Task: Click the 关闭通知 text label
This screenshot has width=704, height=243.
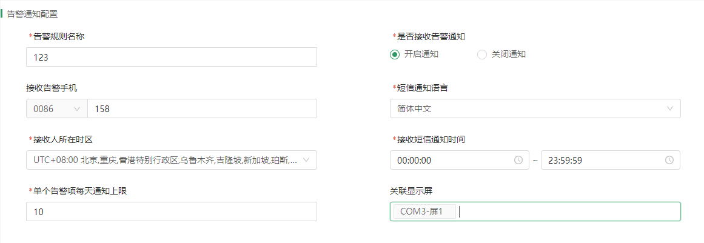Action: (x=509, y=55)
